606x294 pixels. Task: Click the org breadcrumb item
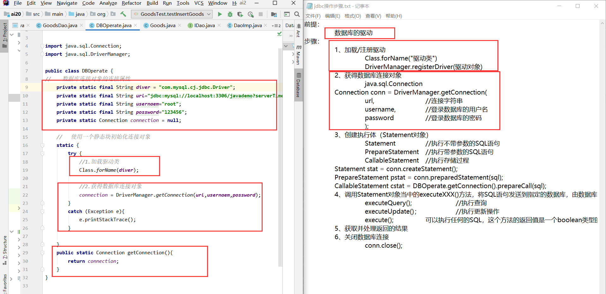98,14
